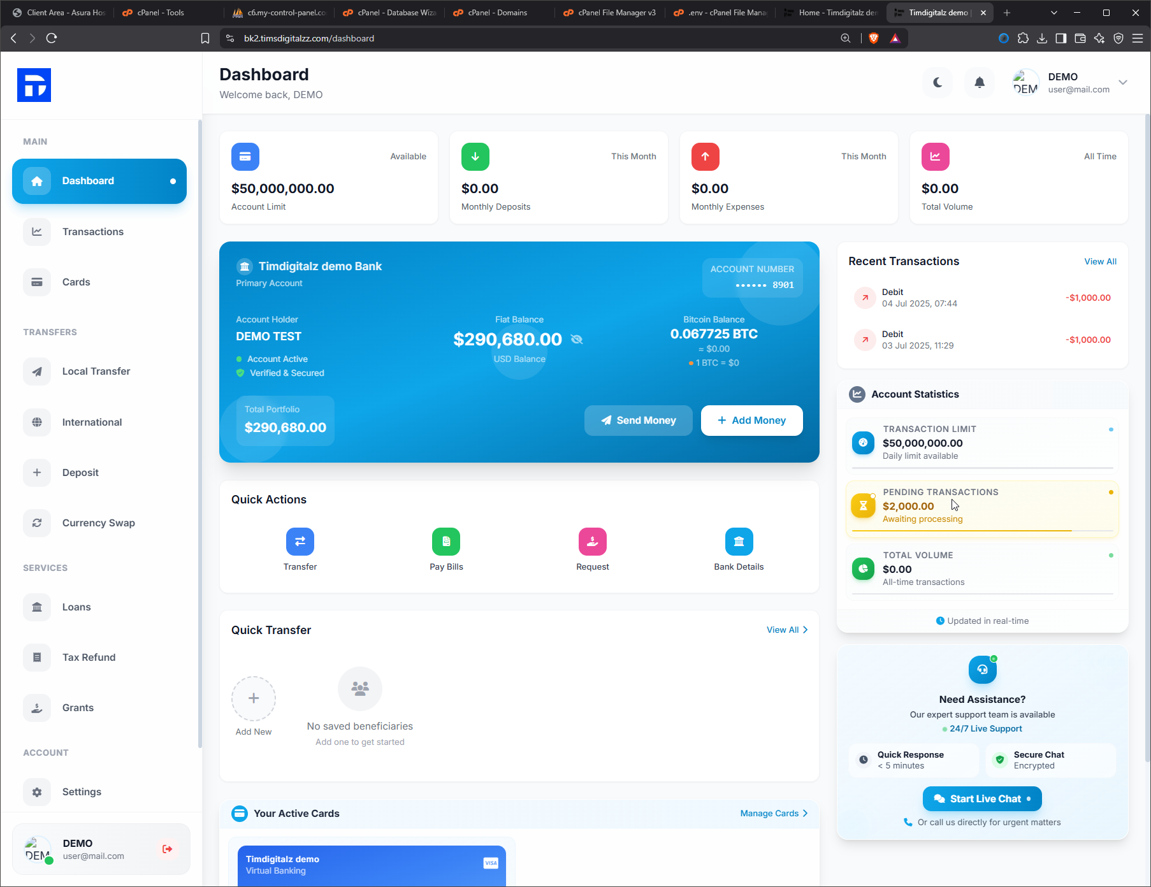This screenshot has width=1151, height=887.
Task: Open Transactions in sidebar
Action: coord(99,232)
